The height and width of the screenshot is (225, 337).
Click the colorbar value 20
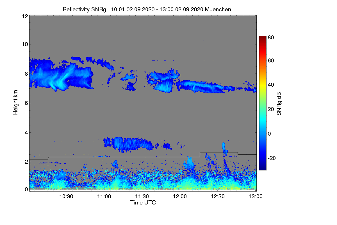pyautogui.click(x=271, y=109)
